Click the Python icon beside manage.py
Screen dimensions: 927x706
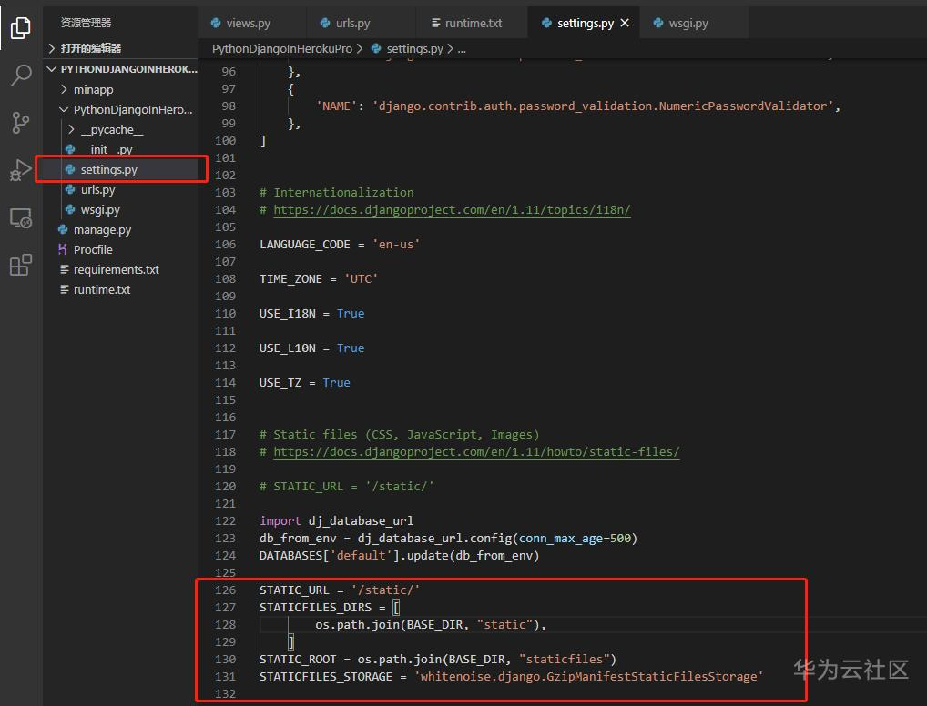(63, 230)
